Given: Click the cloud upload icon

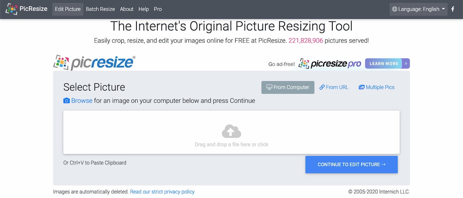Looking at the screenshot, I should pyautogui.click(x=231, y=131).
